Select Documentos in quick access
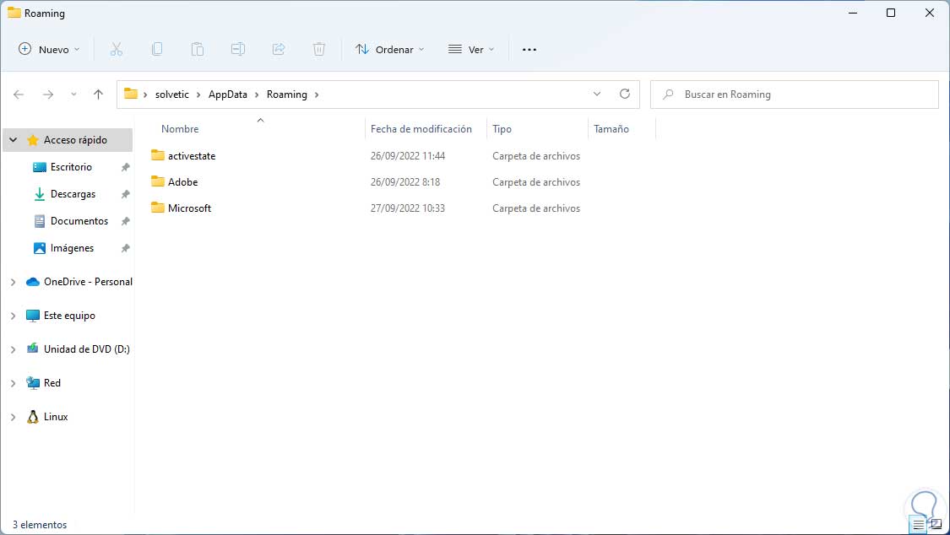This screenshot has width=950, height=535. [79, 221]
